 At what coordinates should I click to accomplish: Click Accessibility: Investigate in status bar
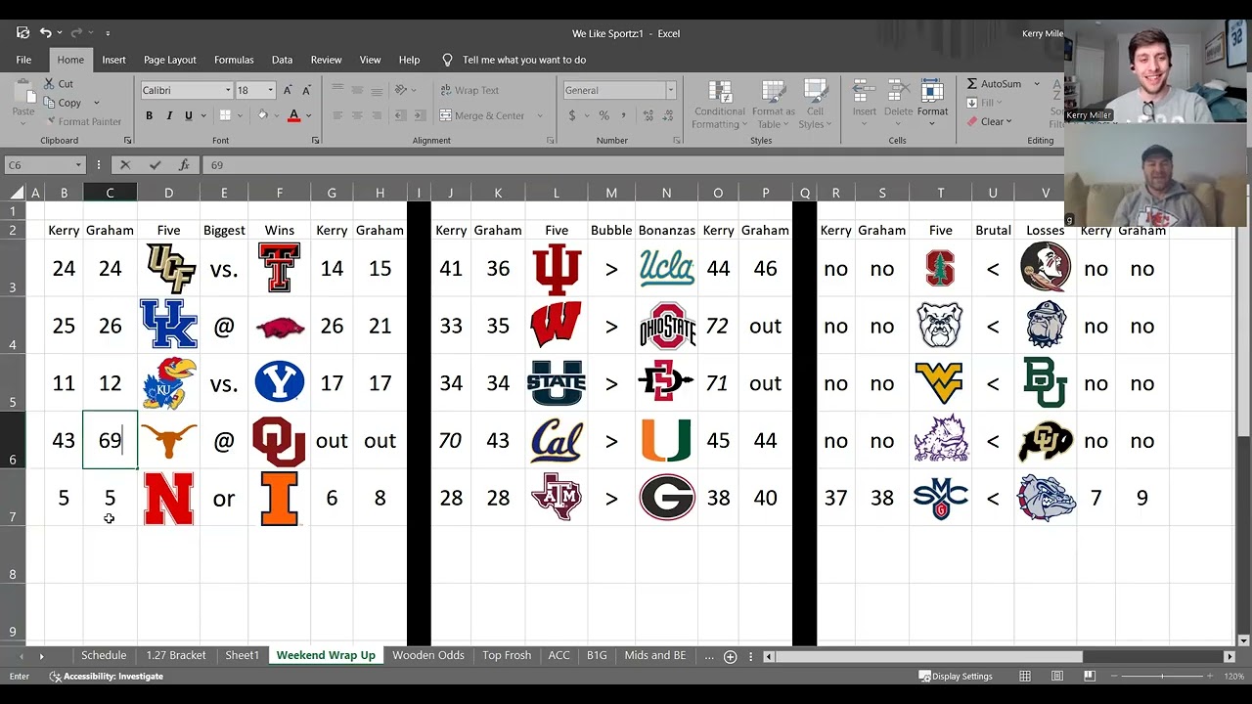(x=107, y=676)
